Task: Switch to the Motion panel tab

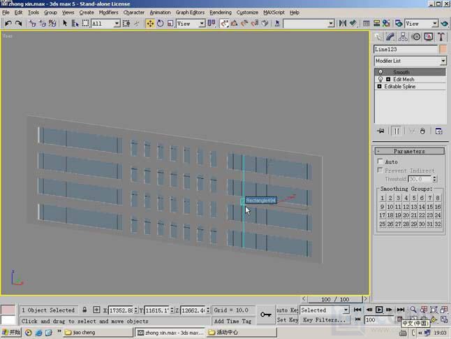Action: pyautogui.click(x=416, y=37)
